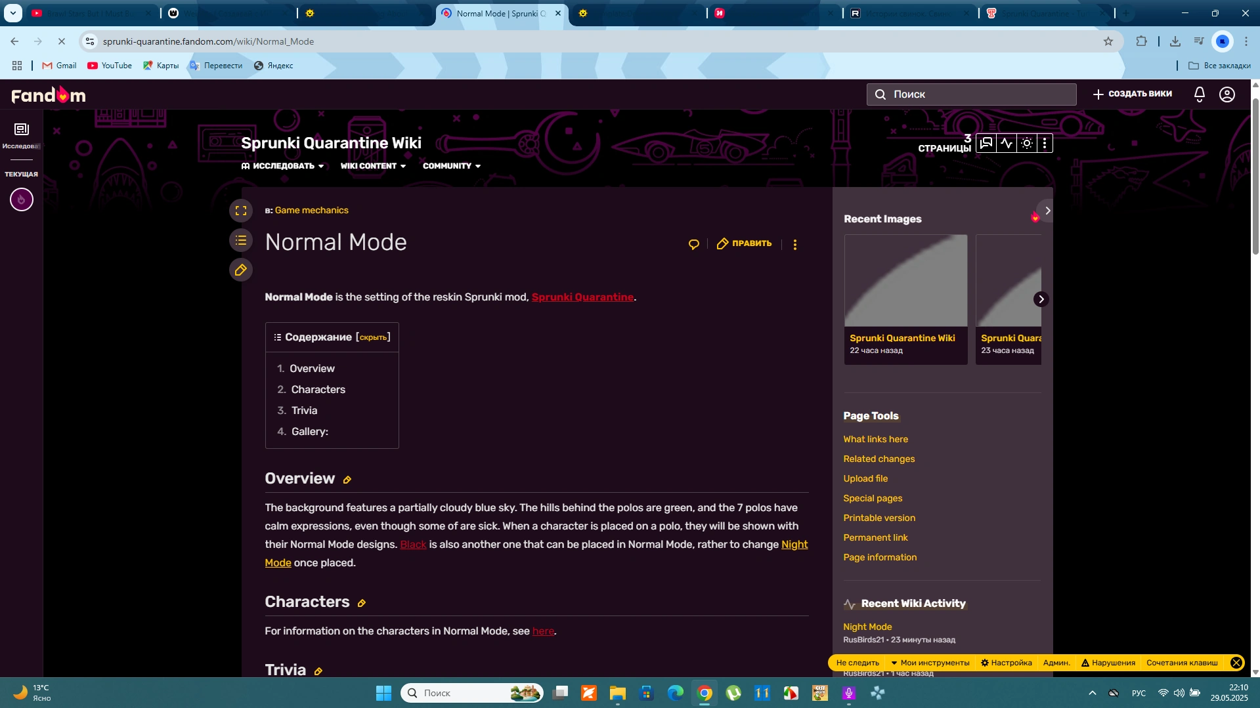1260x708 pixels.
Task: Expand the COMMUNITY dropdown
Action: click(x=451, y=166)
